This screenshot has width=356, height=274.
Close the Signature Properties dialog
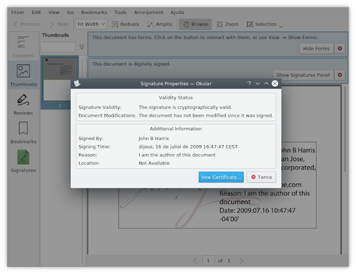(275, 83)
